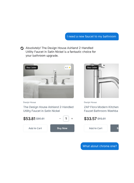Image resolution: width=134 pixels, height=183 pixels.
Task: Open the ZAP Flora faucet product image
Action: pyautogui.click(x=102, y=81)
